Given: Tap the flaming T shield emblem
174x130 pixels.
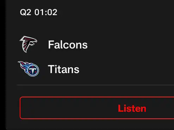Looking at the screenshot, I should [x=29, y=69].
